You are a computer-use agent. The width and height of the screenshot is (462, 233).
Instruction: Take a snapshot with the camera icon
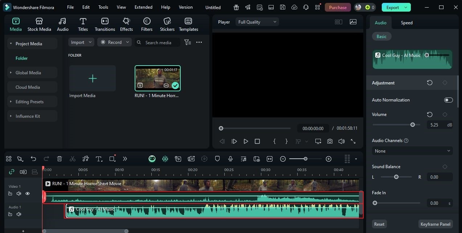point(330,141)
